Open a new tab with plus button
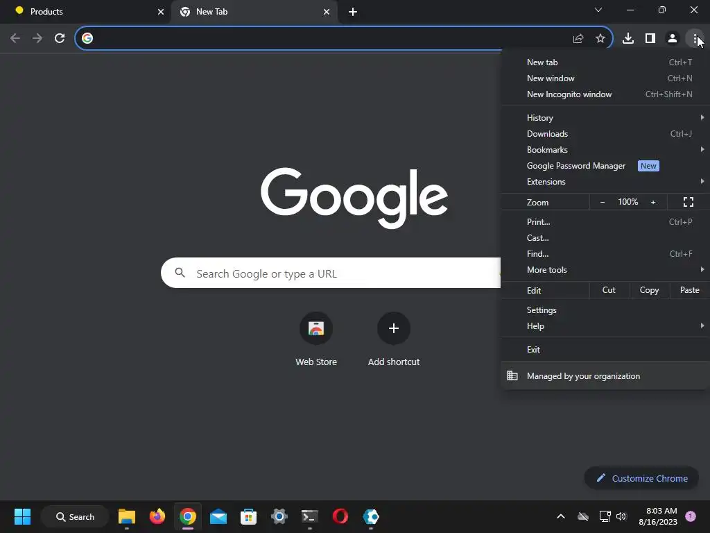This screenshot has height=533, width=710. click(x=353, y=12)
